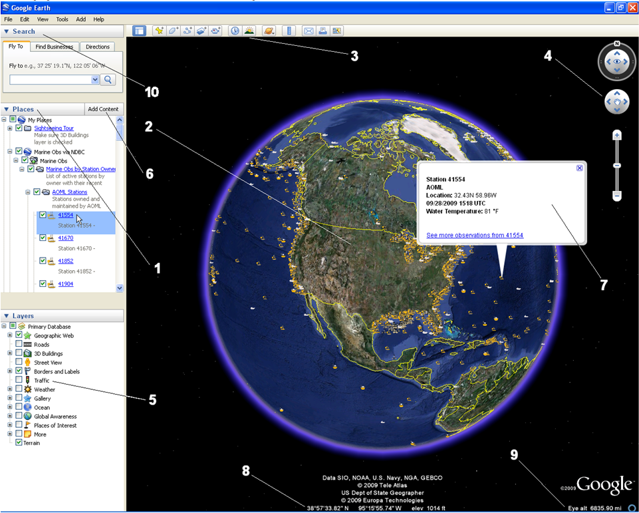
Task: Click the Weather layer sun icon
Action: tap(27, 389)
